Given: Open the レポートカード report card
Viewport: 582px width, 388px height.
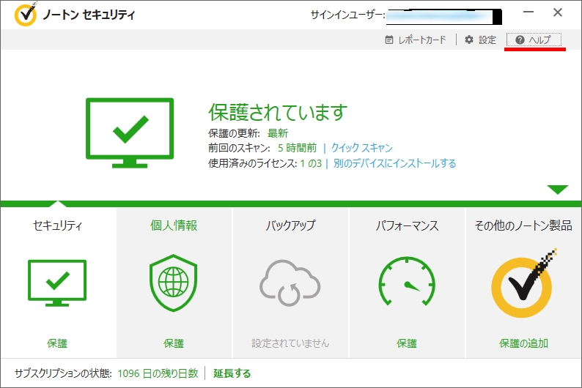Looking at the screenshot, I should (416, 40).
